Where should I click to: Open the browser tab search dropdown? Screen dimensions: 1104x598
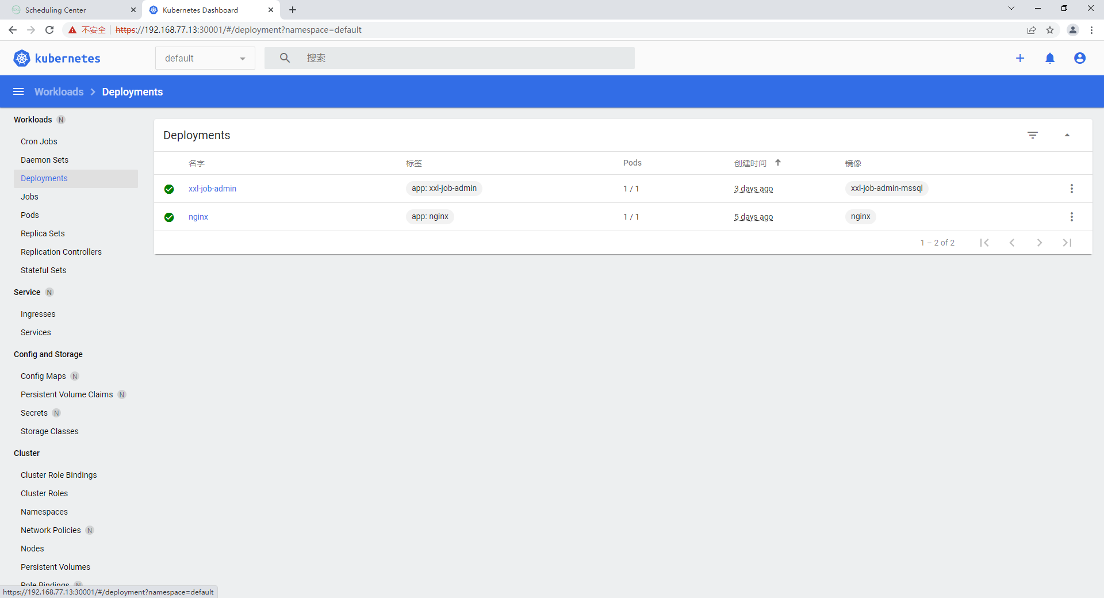tap(1011, 9)
